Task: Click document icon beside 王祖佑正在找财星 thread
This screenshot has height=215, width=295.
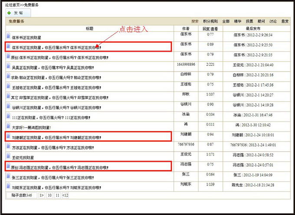Action: (x=8, y=86)
